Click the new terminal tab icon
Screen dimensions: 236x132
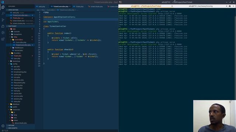pyautogui.click(x=230, y=6)
